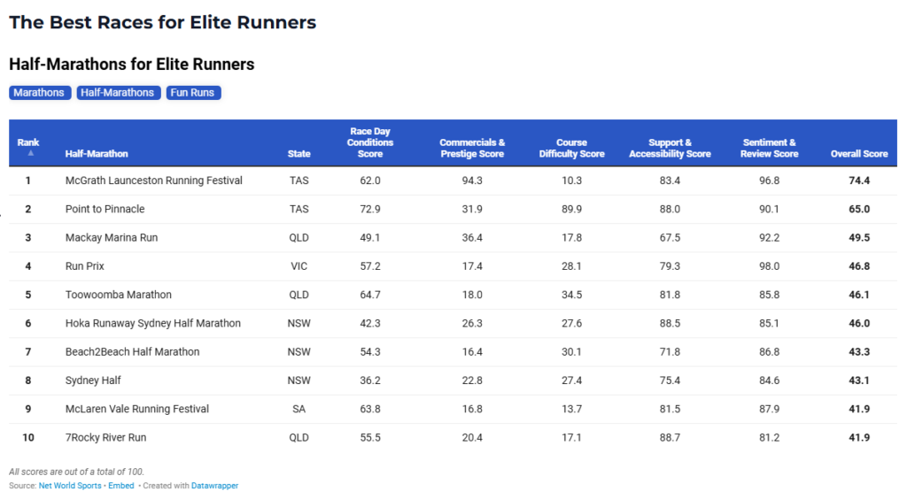The width and height of the screenshot is (907, 499).
Task: Click the Embed link
Action: 120,486
